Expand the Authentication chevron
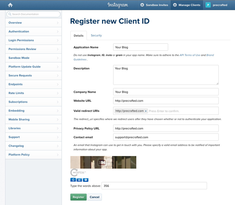 pyautogui.click(x=58, y=31)
